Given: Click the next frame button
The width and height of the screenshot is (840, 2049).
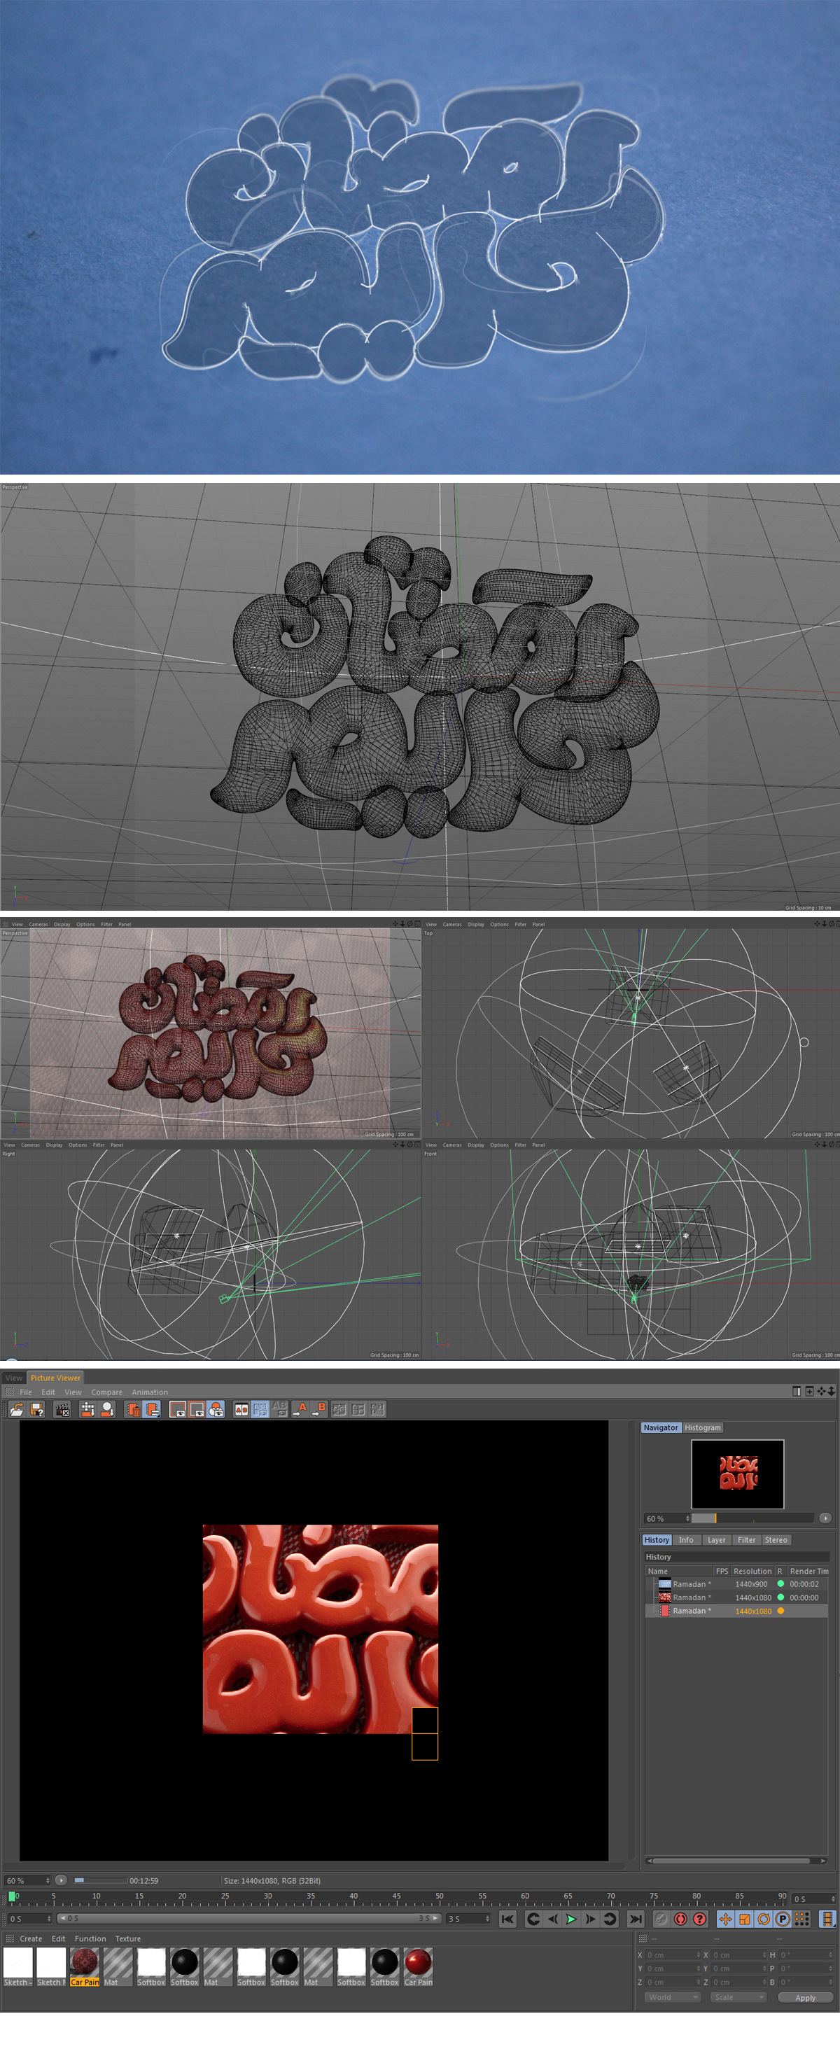Looking at the screenshot, I should click(x=590, y=1919).
